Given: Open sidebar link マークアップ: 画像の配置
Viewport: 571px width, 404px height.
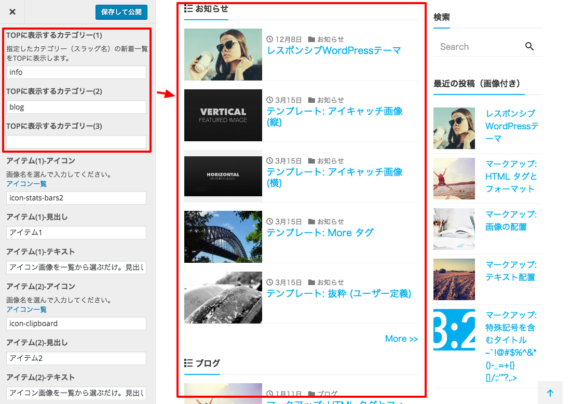Looking at the screenshot, I should click(511, 221).
